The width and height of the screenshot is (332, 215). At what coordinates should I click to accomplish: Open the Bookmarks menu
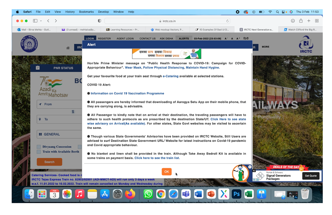click(x=86, y=12)
